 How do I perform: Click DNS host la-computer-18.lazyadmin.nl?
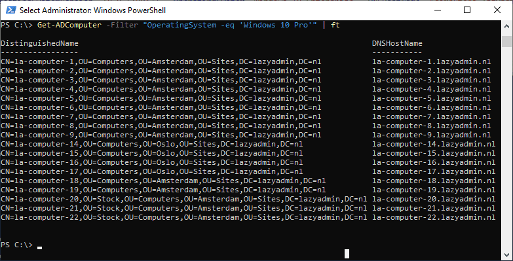tap(434, 181)
